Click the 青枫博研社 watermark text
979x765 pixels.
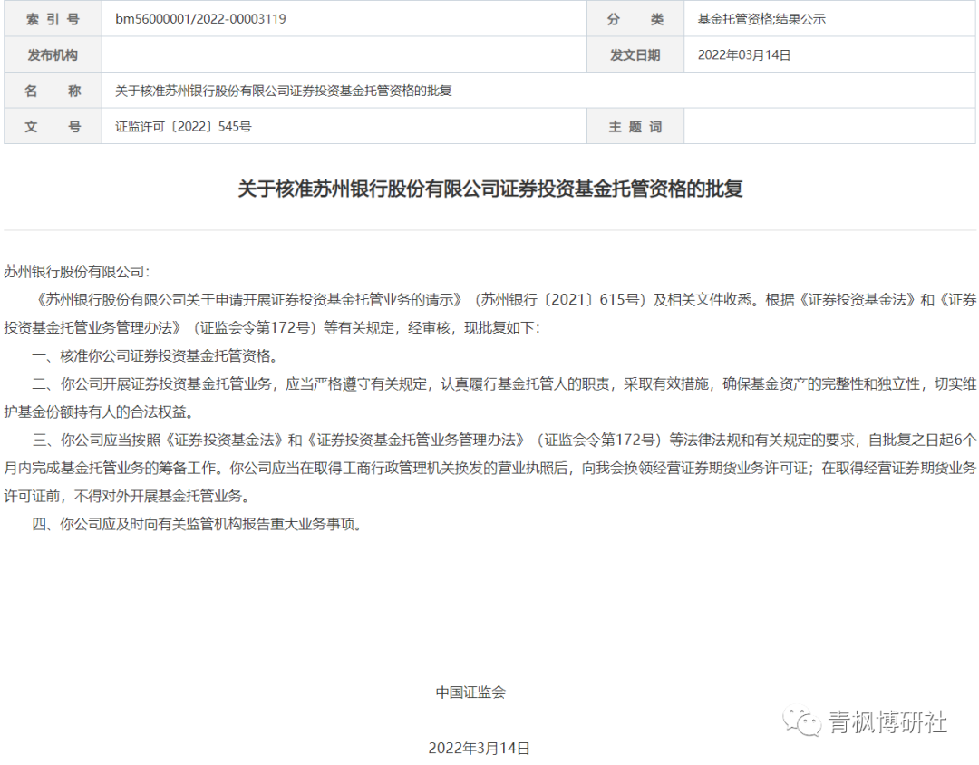[887, 722]
